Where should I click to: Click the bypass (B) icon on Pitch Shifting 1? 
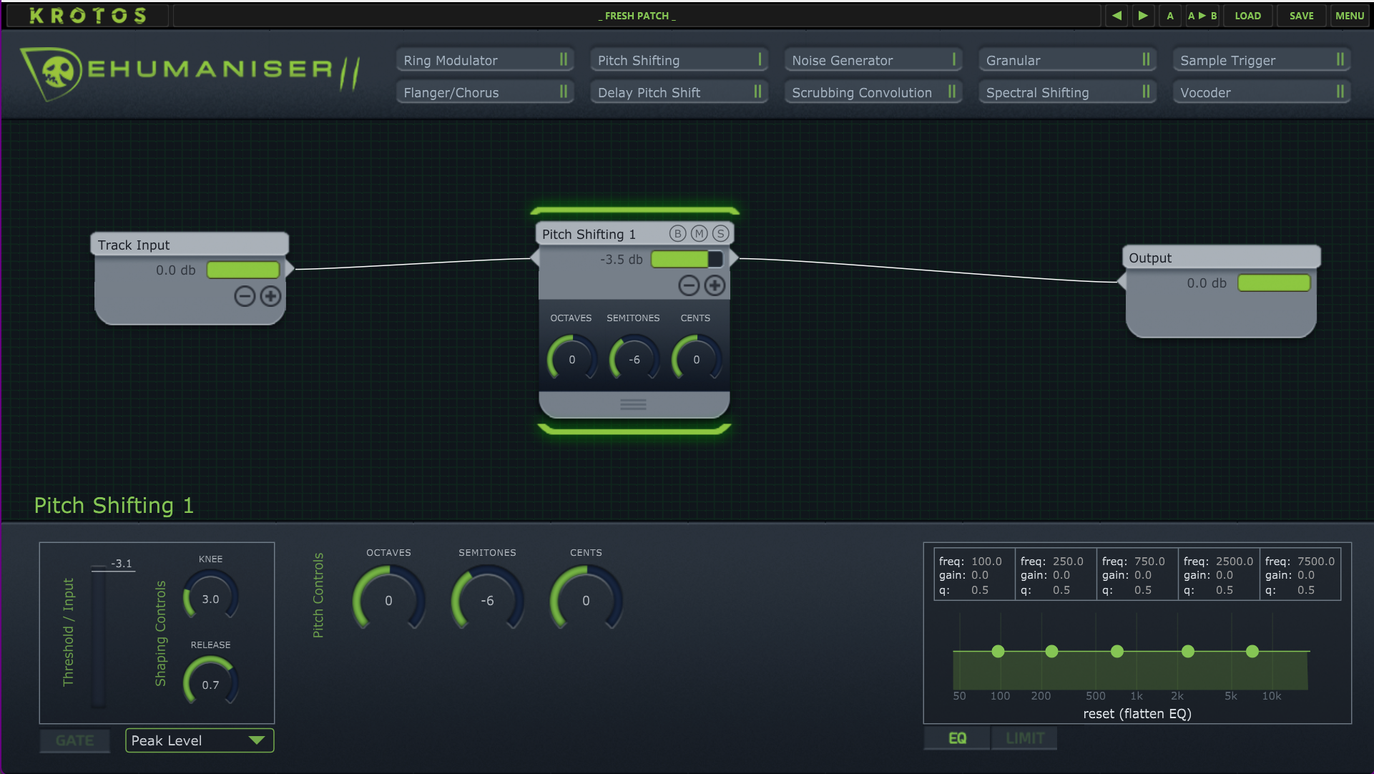coord(677,233)
